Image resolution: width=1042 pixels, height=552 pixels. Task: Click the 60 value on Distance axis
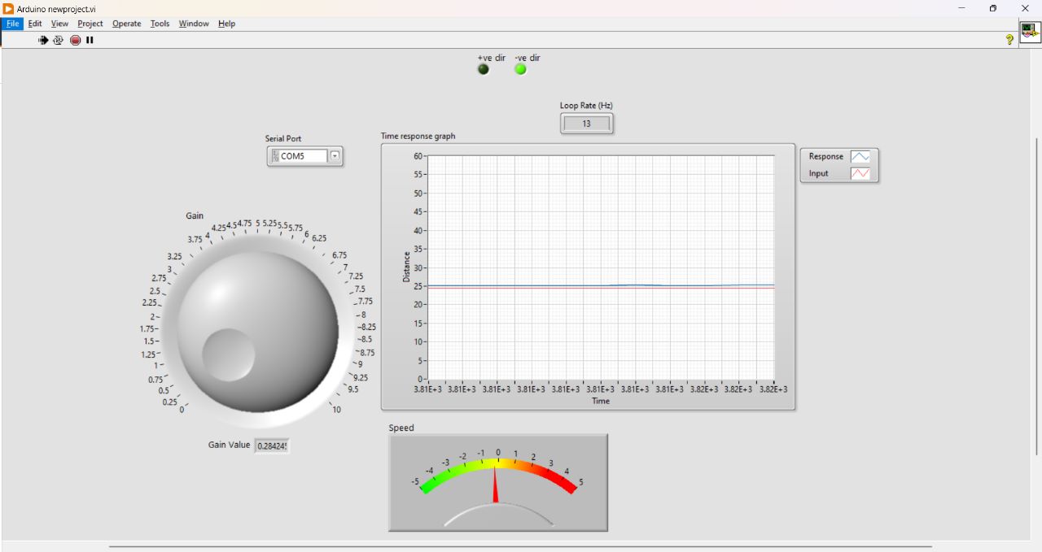[418, 156]
